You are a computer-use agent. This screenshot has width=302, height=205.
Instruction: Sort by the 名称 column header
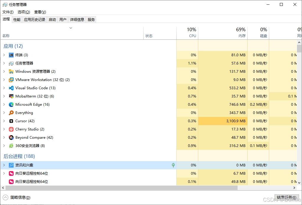click(72, 33)
